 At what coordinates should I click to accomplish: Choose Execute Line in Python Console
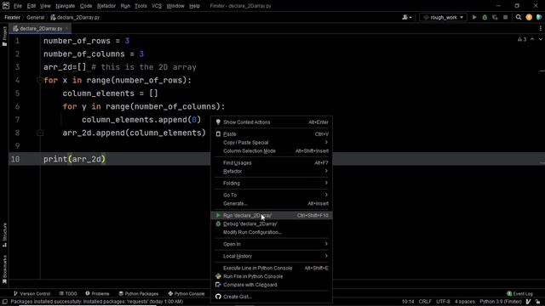pos(272,268)
